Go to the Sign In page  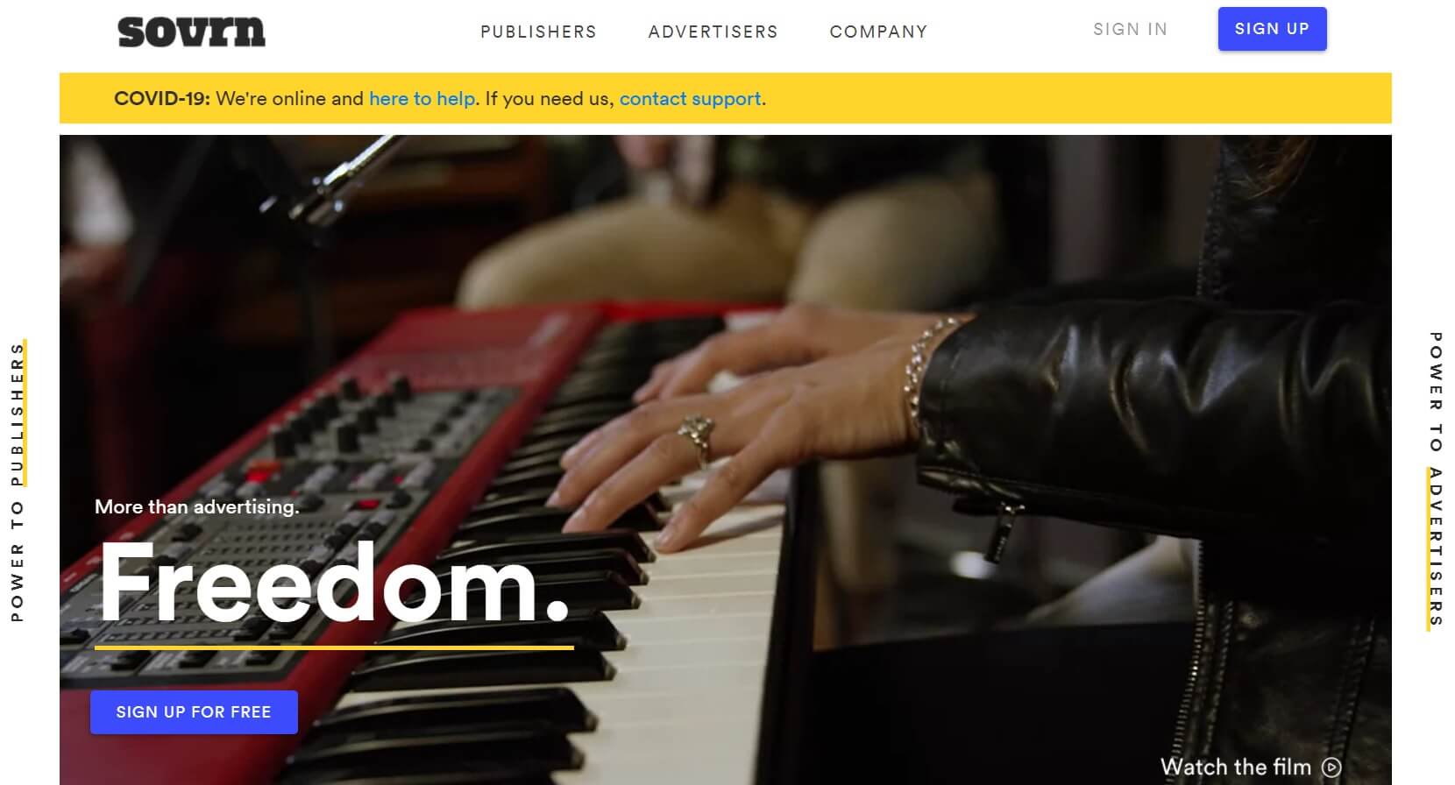1130,29
